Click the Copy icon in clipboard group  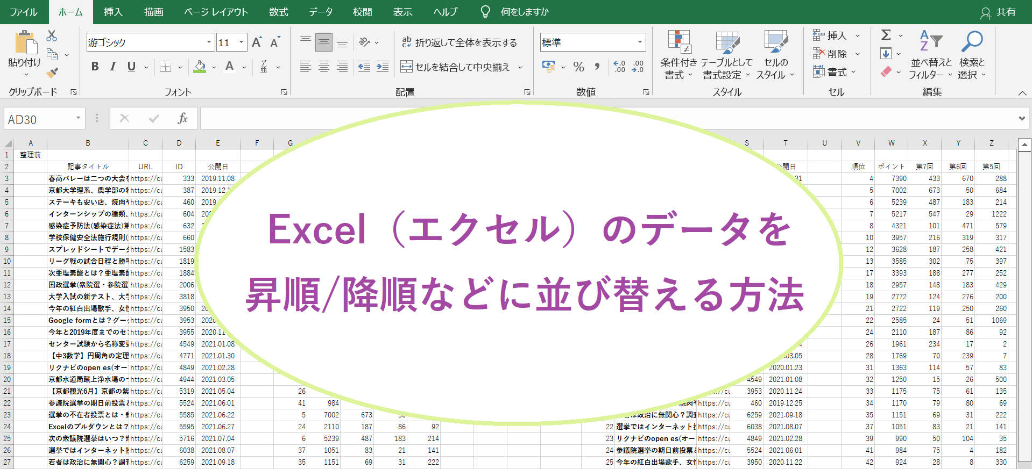52,54
